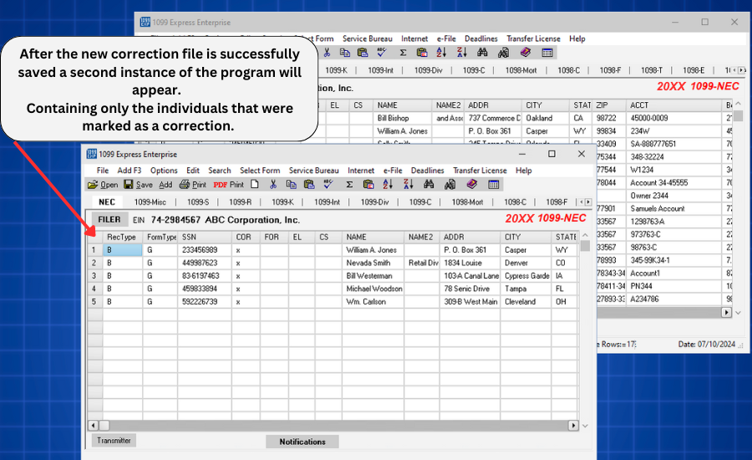
Task: Click the Transmitter button at bottom
Action: [x=114, y=441]
